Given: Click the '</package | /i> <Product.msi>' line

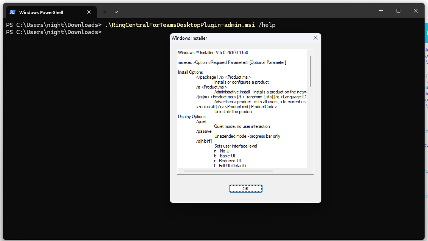Looking at the screenshot, I should pos(223,77).
